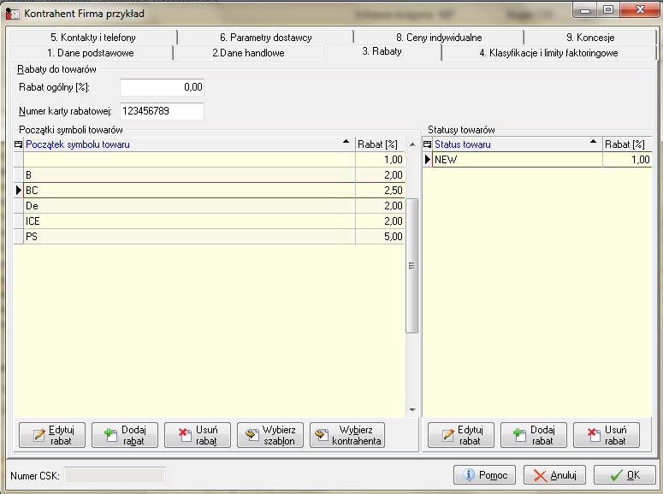This screenshot has height=494, width=663.
Task: Switch to 2.Dane handlowe tab
Action: pyautogui.click(x=248, y=53)
